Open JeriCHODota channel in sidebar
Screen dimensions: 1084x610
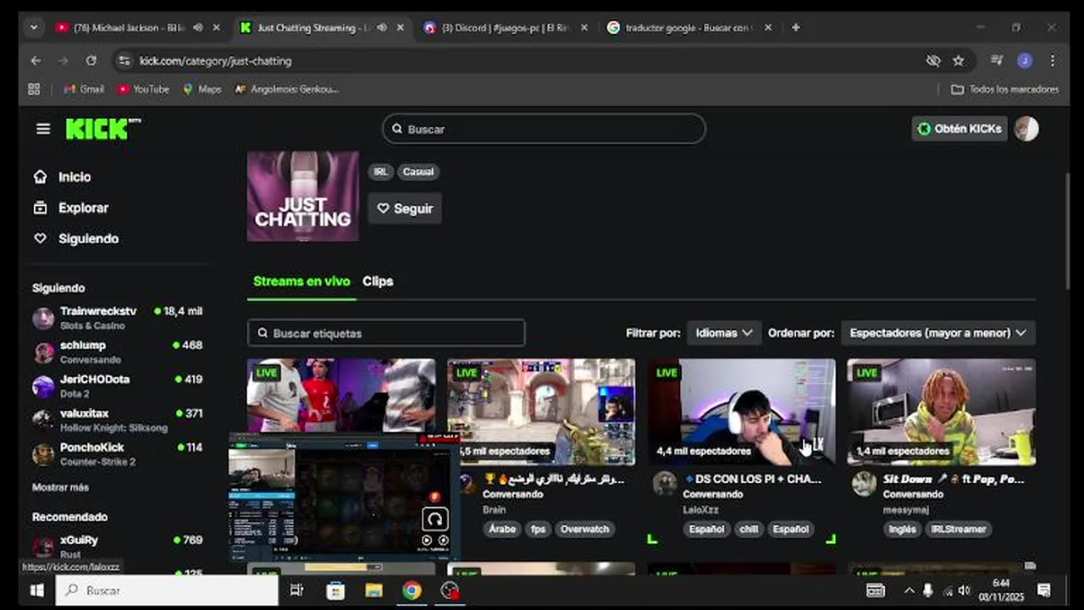117,385
